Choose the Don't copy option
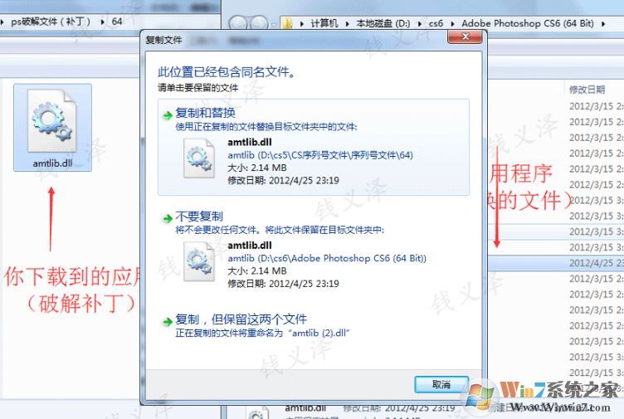The image size is (624, 419). 313,251
